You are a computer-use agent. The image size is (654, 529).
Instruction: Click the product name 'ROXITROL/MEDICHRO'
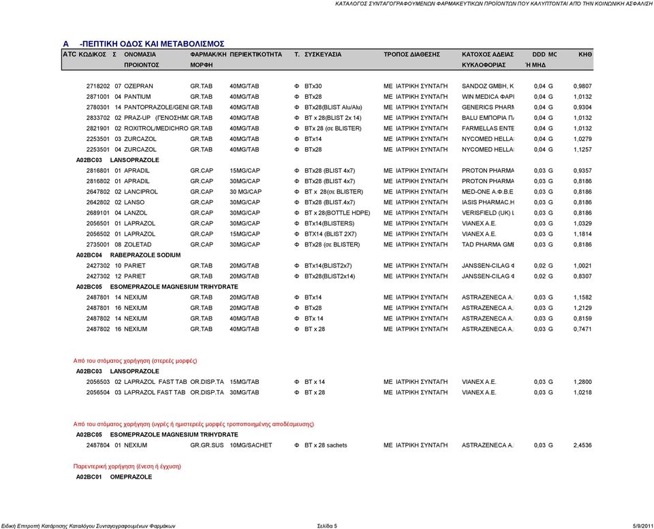pos(156,129)
